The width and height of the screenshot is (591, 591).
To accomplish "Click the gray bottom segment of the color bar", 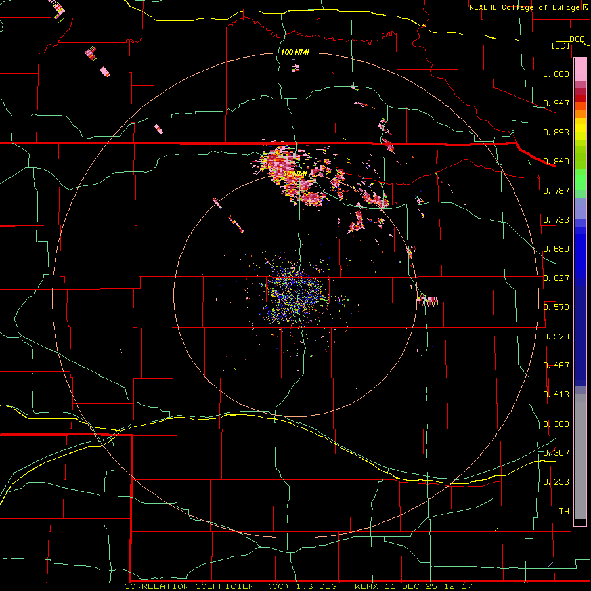I will tap(580, 456).
